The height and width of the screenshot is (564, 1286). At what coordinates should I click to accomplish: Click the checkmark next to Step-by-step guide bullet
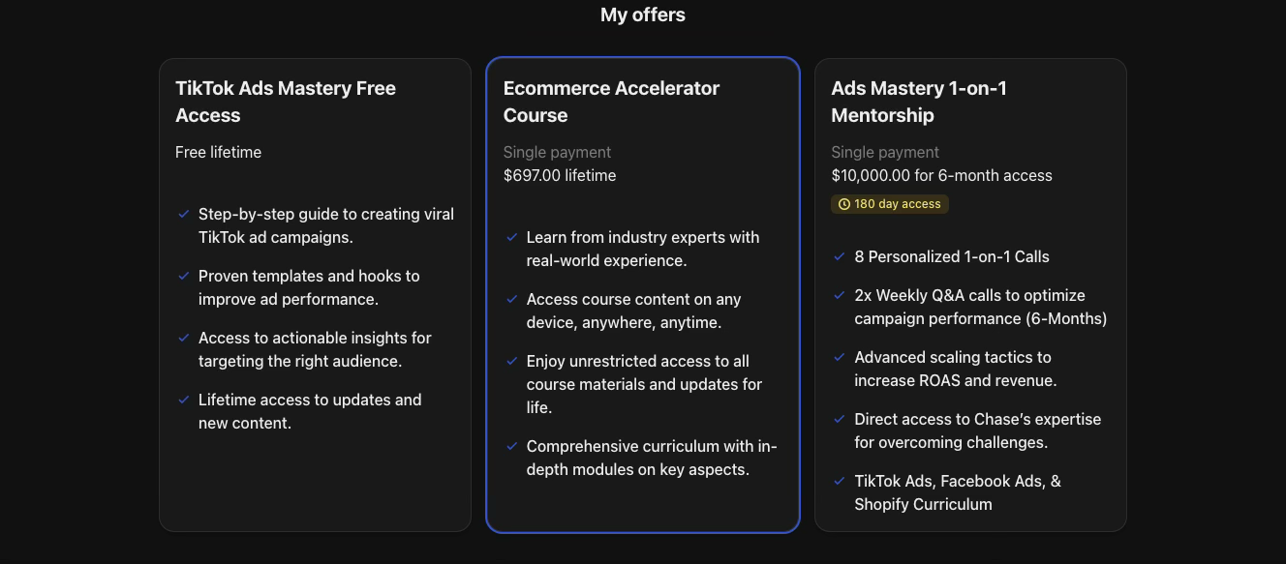[x=184, y=213]
